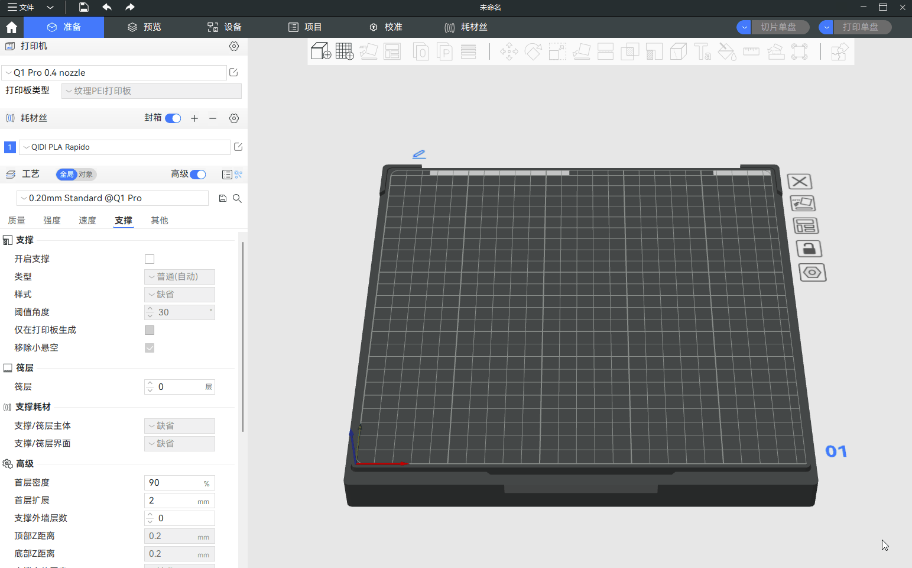Switch to the 速度 tab
912x568 pixels.
tap(87, 221)
